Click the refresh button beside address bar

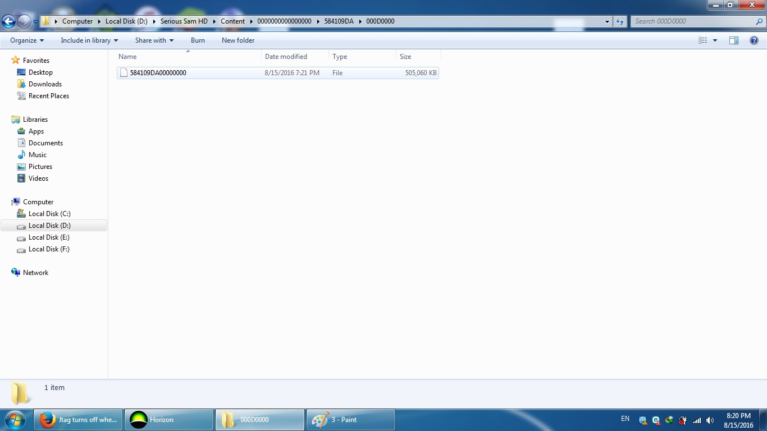click(620, 21)
